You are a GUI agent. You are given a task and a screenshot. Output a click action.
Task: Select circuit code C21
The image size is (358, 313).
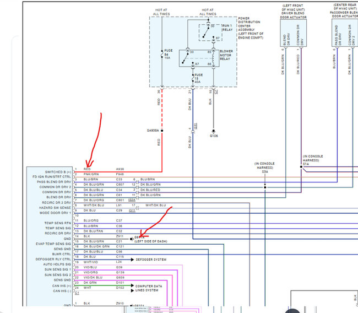click(119, 241)
